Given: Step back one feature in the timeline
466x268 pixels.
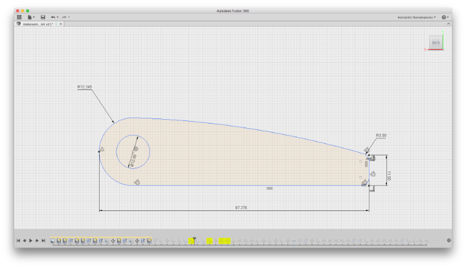Looking at the screenshot, I should click(25, 241).
